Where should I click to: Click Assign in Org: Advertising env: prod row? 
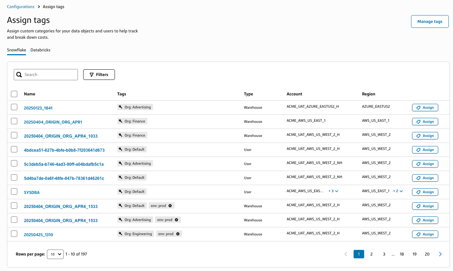(425, 220)
